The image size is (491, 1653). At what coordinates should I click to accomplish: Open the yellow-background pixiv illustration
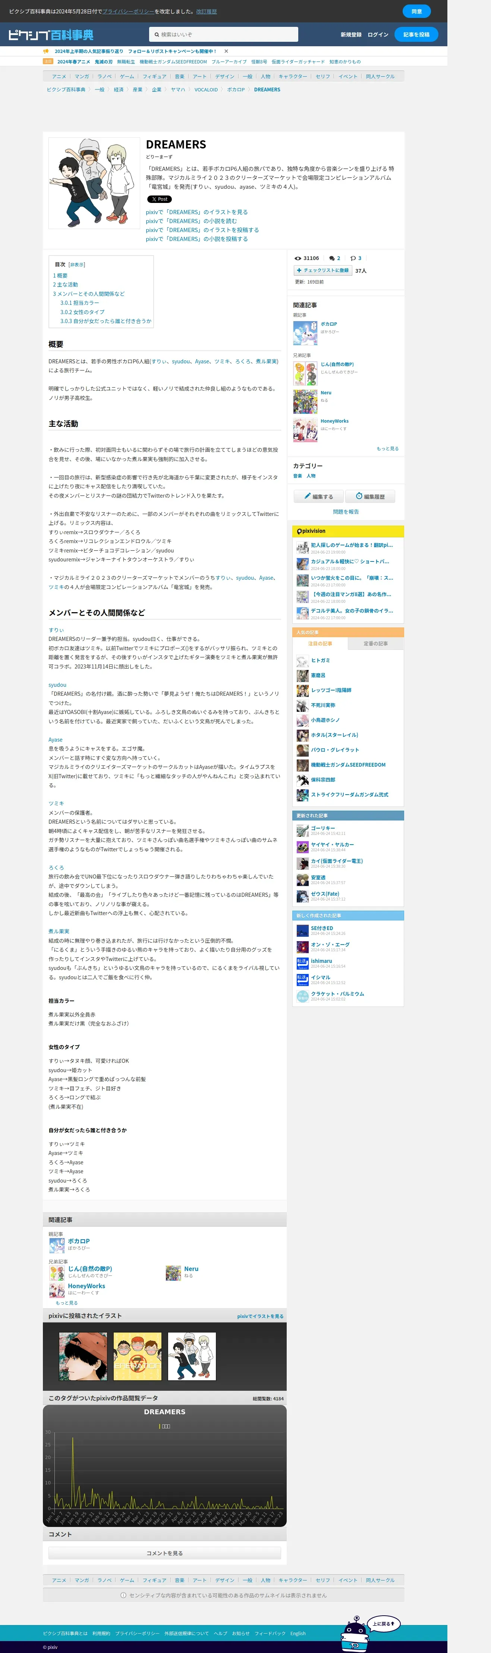point(138,1356)
